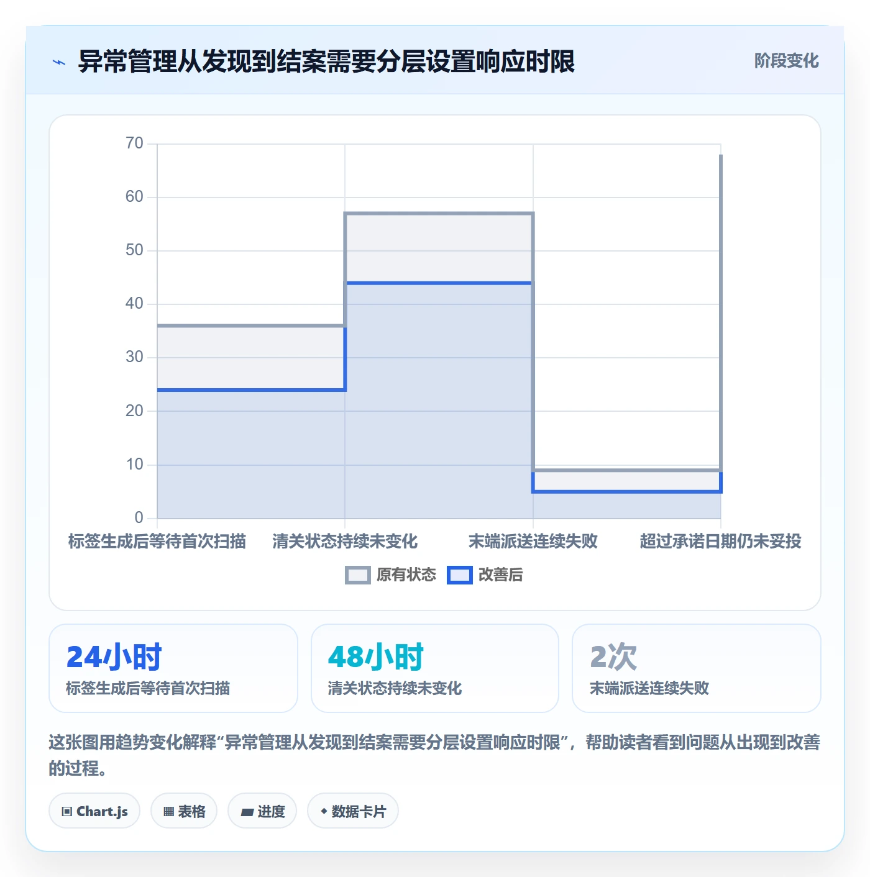Click the lightning icon beside the title

tap(59, 62)
